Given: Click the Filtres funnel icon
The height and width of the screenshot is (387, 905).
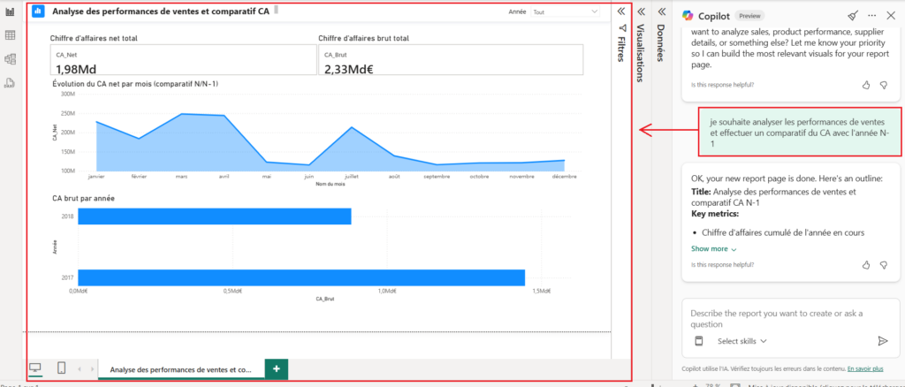Looking at the screenshot, I should [x=621, y=27].
